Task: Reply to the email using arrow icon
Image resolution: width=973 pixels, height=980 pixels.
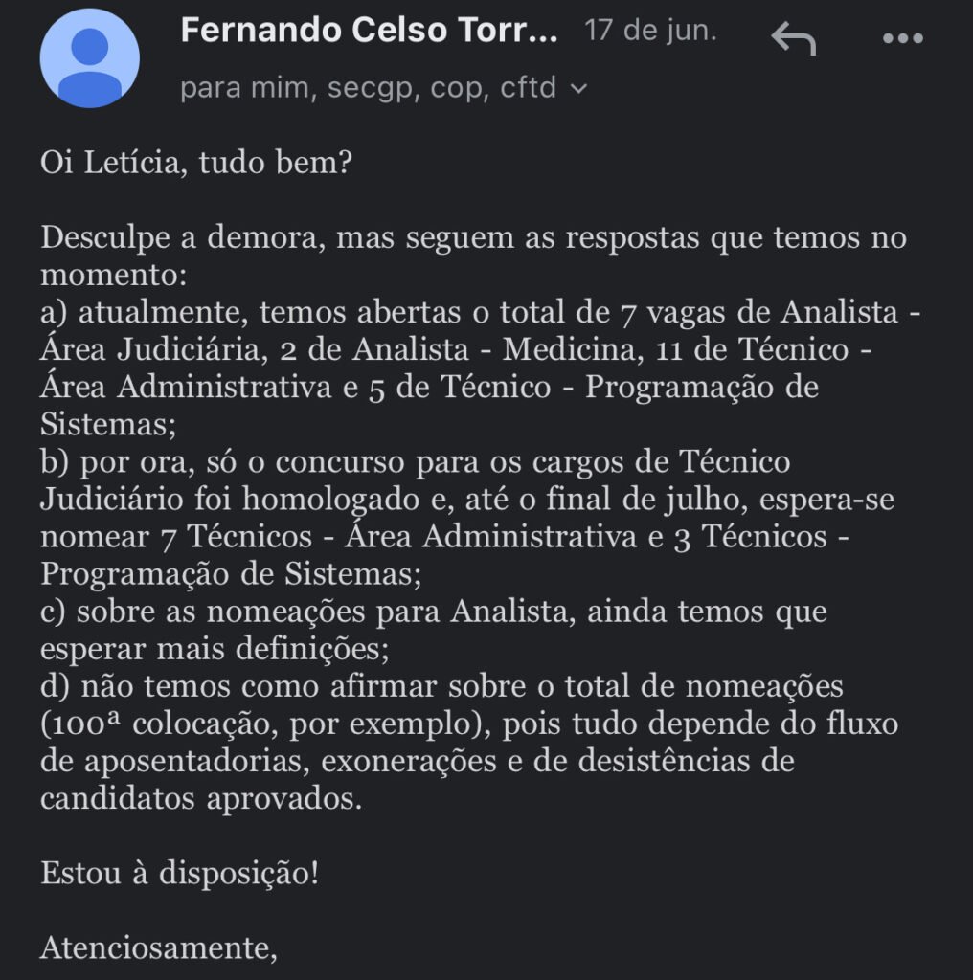Action: point(793,38)
